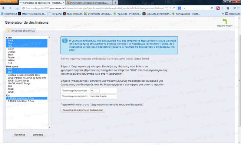Click Δημιούργησε αυτούς τους συνδυασμούς button
241x145 pixels.
click(x=83, y=110)
